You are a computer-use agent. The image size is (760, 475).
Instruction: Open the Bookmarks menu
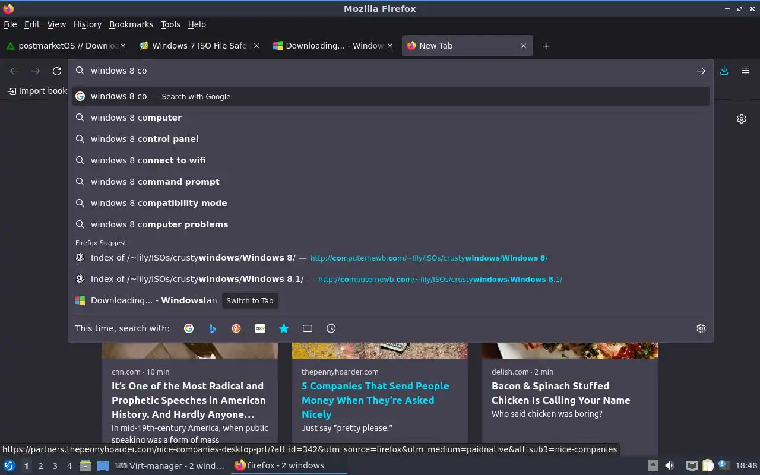point(131,24)
